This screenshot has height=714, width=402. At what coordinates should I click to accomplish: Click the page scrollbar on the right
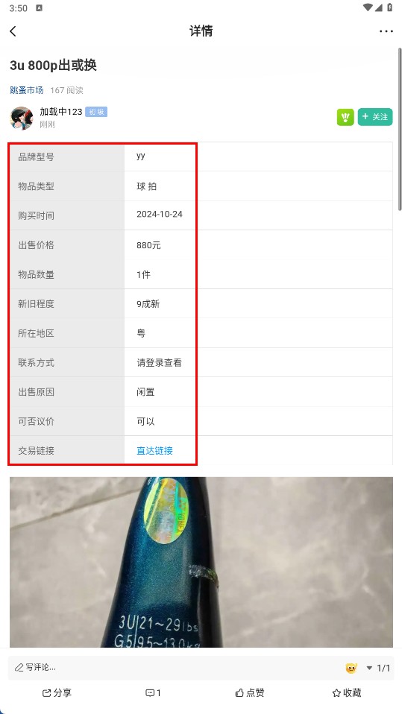400,127
